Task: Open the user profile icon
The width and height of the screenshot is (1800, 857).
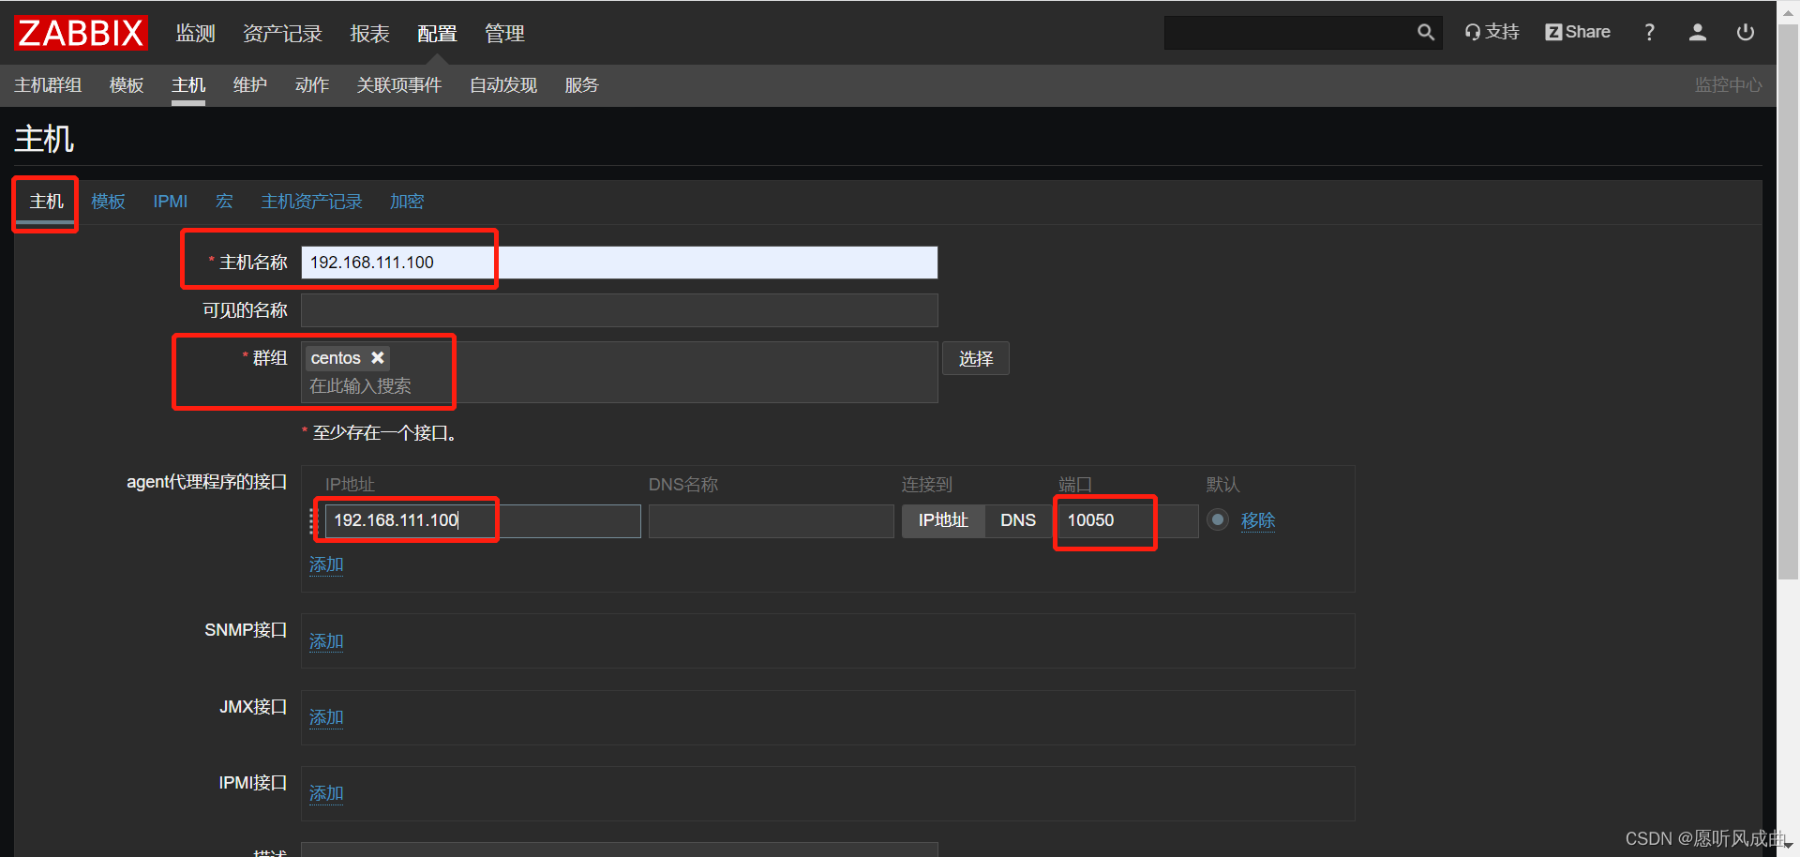Action: pyautogui.click(x=1697, y=32)
